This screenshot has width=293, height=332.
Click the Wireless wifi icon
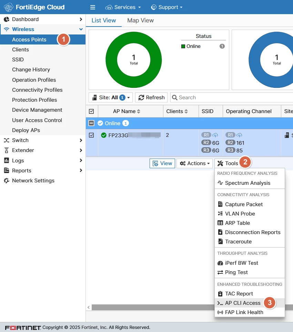(7, 29)
